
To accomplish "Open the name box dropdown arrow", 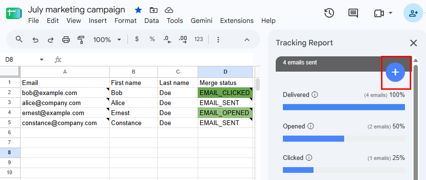I will click(x=42, y=60).
